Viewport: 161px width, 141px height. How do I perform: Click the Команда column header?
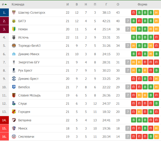pos(18,4)
